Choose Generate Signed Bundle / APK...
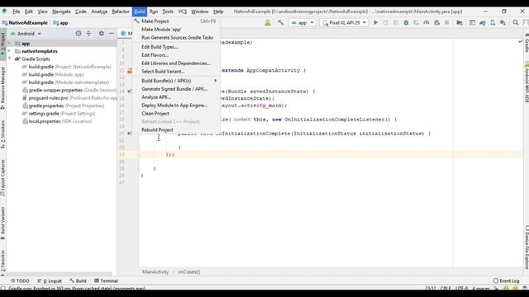The image size is (529, 297). [176, 89]
